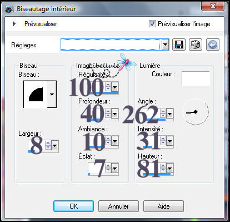Viewport: 230px width, 222px height.
Task: Toggle the Prévisualiser l'image checkbox
Action: pos(152,24)
